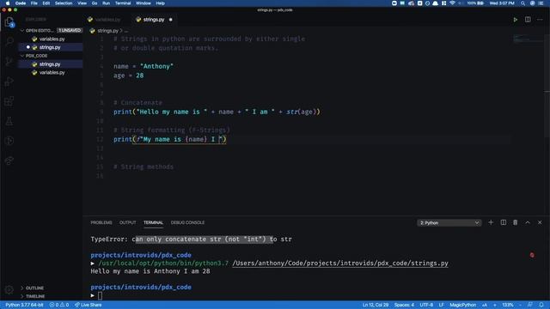Open the Manage gear at activity bar bottom
The image size is (550, 309).
9,289
